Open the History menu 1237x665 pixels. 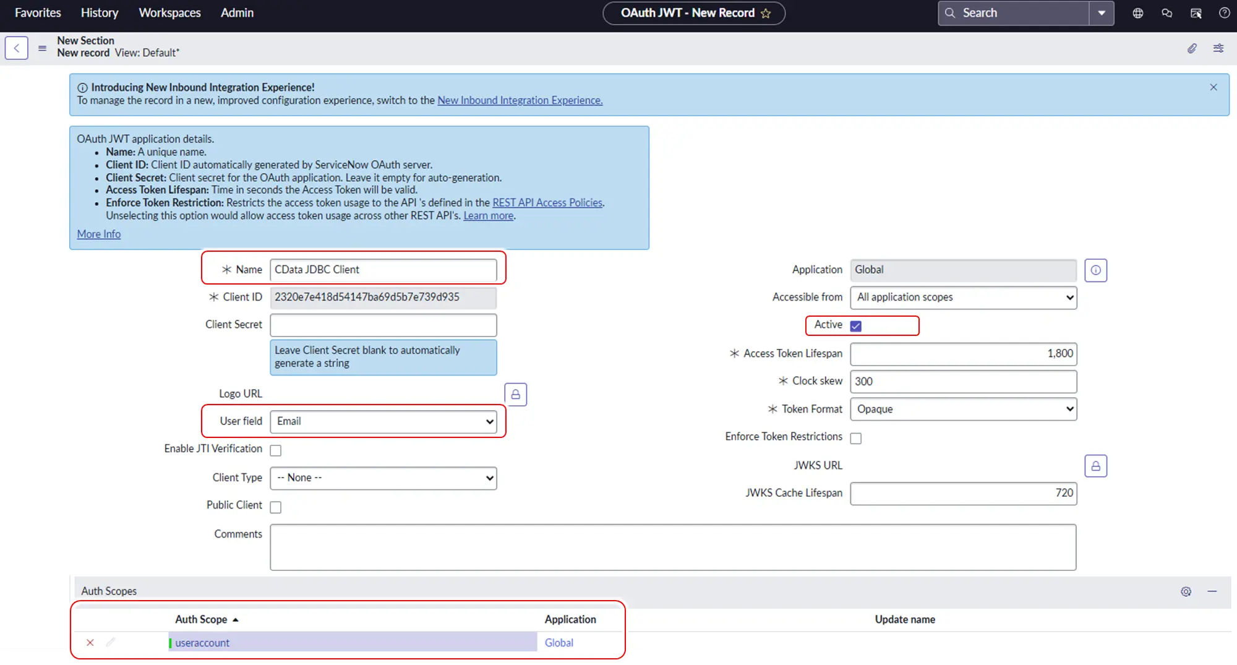click(x=100, y=13)
